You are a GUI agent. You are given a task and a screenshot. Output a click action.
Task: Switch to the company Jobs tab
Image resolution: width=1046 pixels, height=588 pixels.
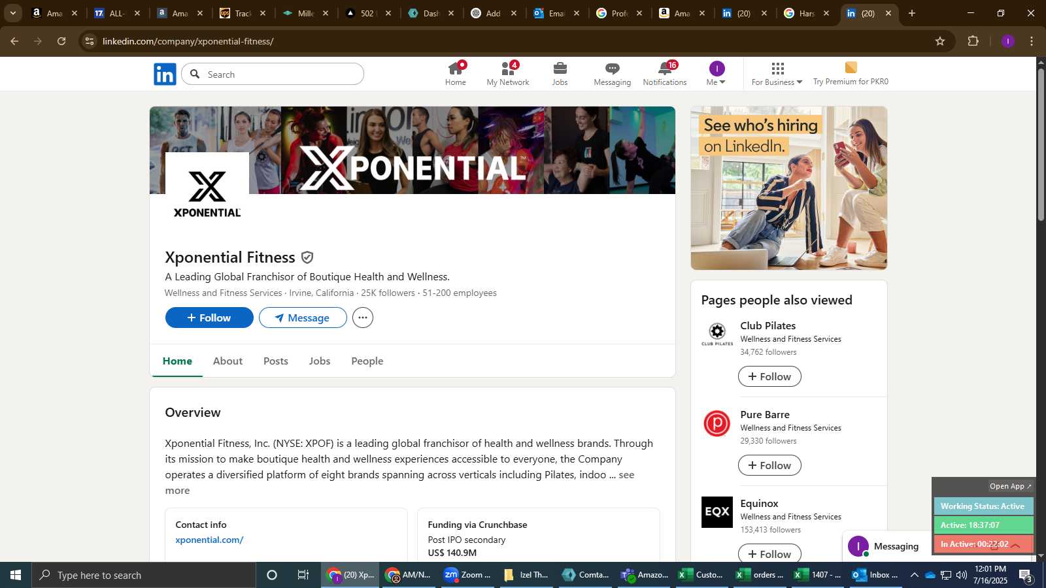pos(320,361)
